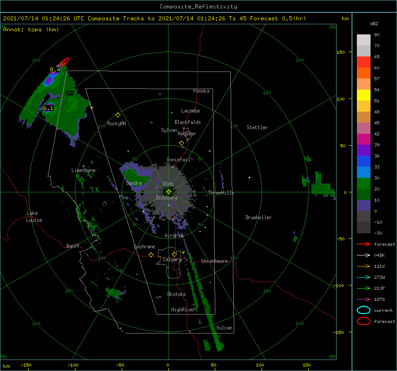Click the Drumheller label

(258, 217)
